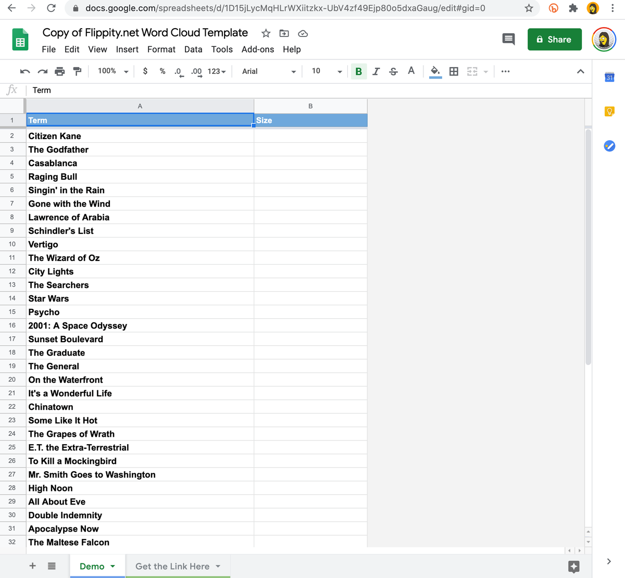Toggle bold formatting

(x=358, y=71)
